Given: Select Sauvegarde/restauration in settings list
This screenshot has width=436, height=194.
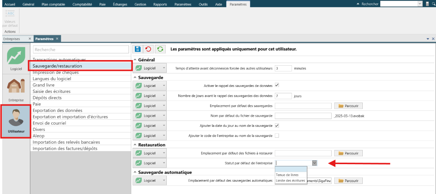Looking at the screenshot, I should click(80, 66).
